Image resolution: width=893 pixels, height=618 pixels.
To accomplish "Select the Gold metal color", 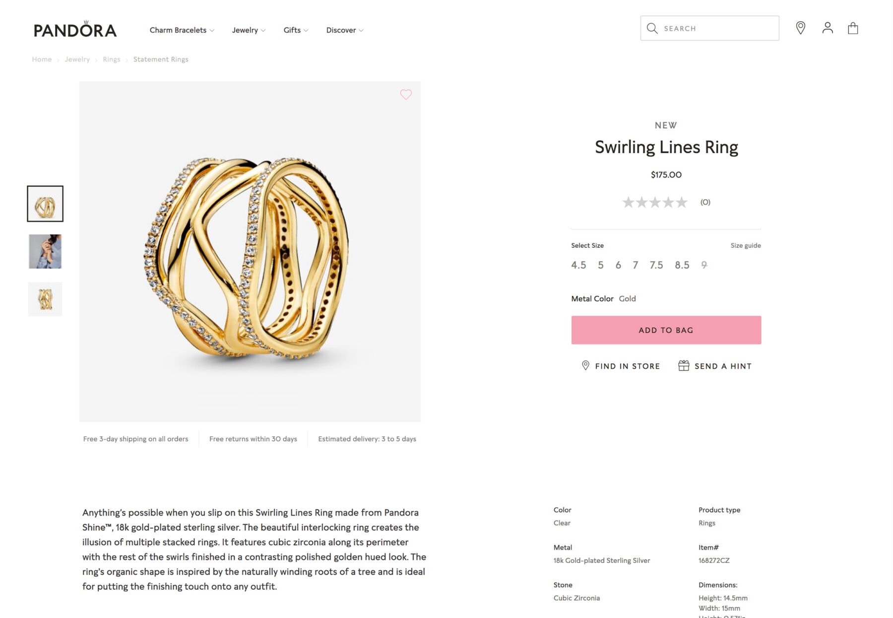I will [627, 298].
